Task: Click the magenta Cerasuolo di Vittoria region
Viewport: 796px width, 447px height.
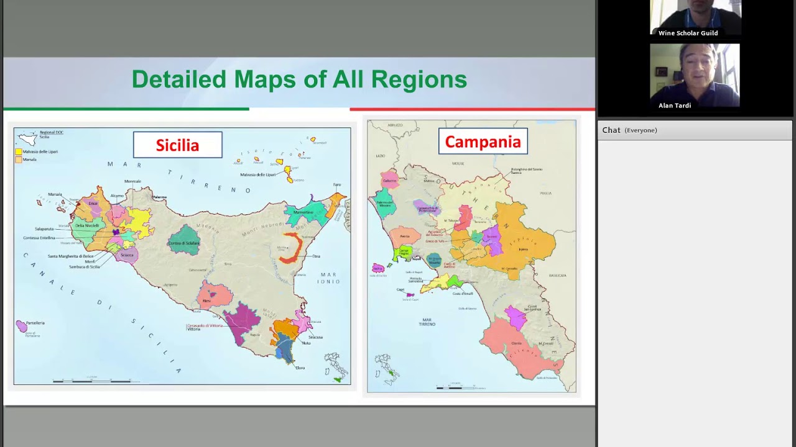Action: (x=241, y=322)
